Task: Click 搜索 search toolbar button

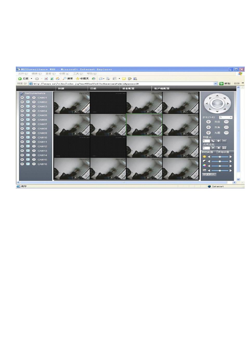Action: [68, 78]
